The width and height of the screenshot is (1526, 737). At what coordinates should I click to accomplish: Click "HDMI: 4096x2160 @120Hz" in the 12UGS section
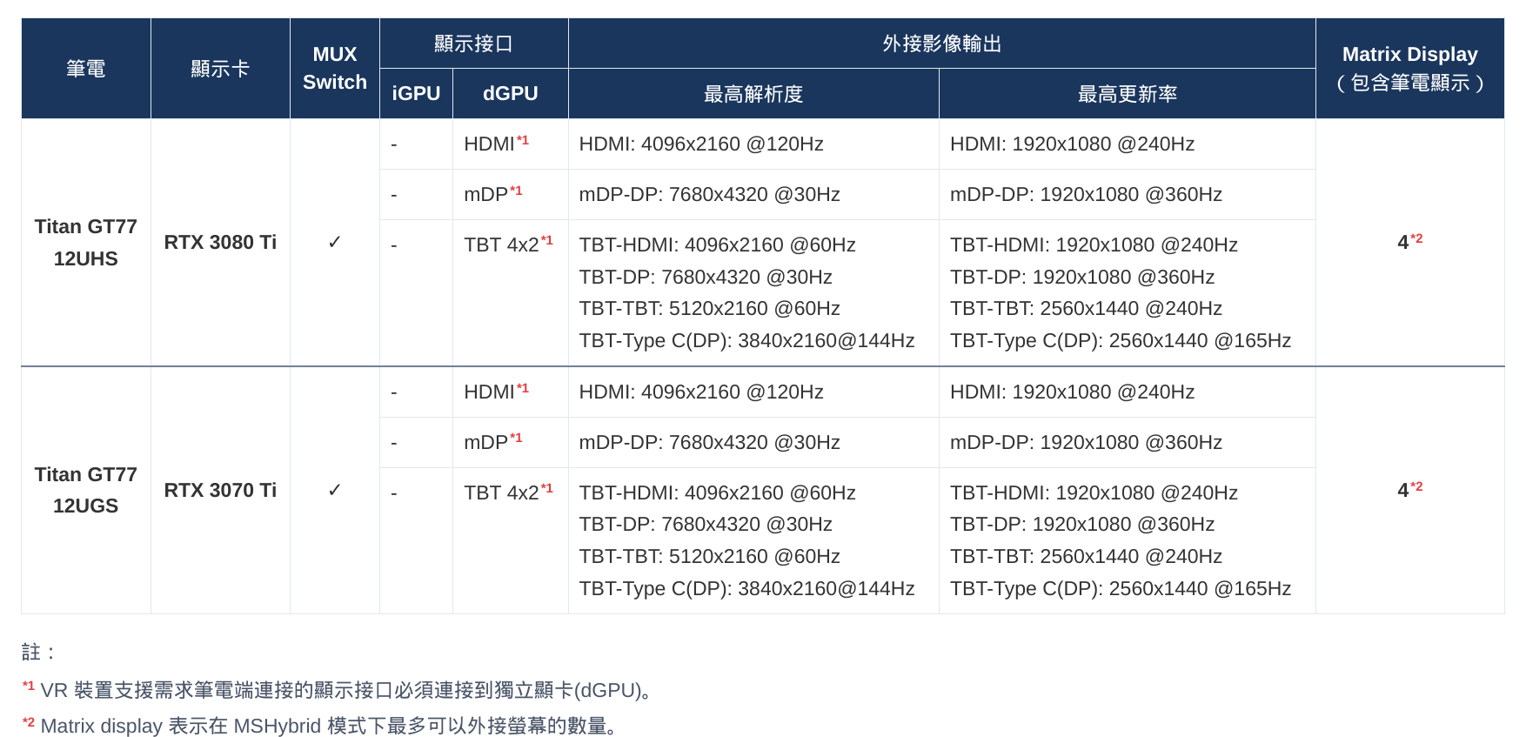coord(701,392)
